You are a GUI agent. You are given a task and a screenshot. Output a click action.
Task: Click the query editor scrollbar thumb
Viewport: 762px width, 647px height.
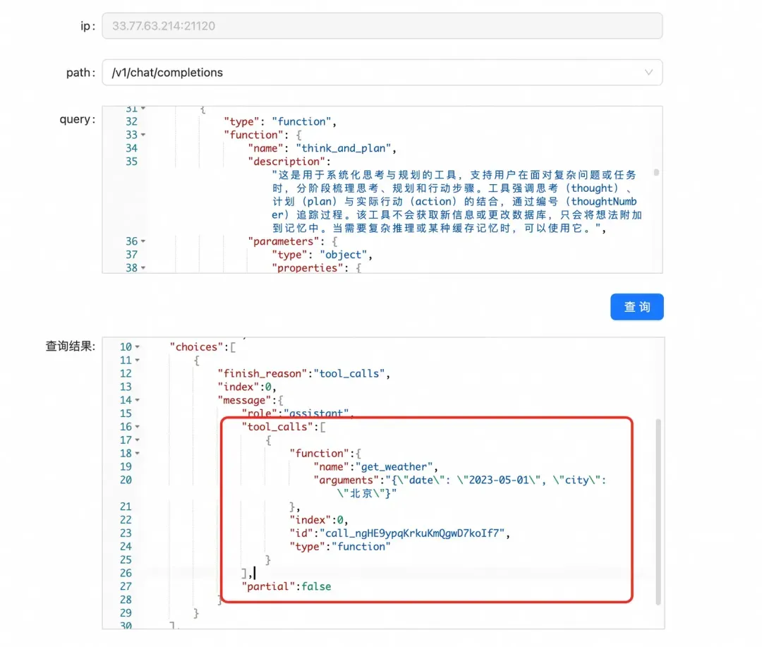pos(657,172)
